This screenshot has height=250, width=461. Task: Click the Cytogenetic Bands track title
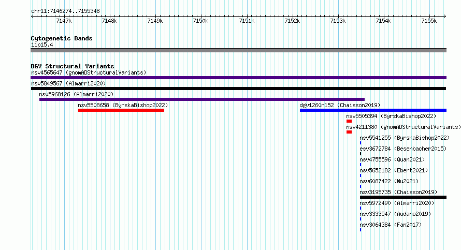pyautogui.click(x=62, y=38)
